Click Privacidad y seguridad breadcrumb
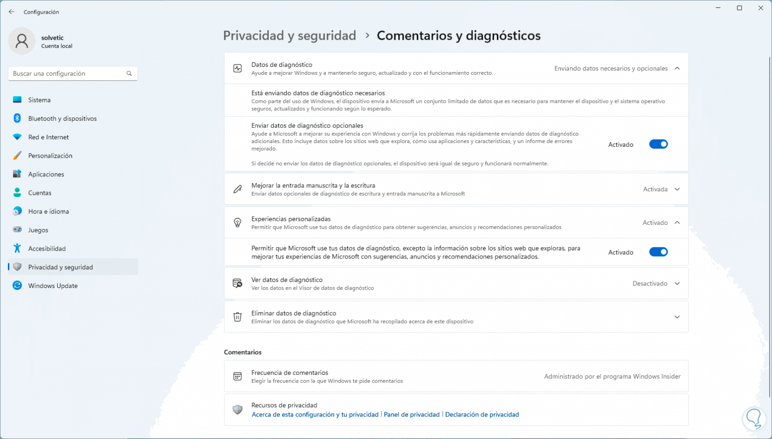772x439 pixels. pos(289,36)
